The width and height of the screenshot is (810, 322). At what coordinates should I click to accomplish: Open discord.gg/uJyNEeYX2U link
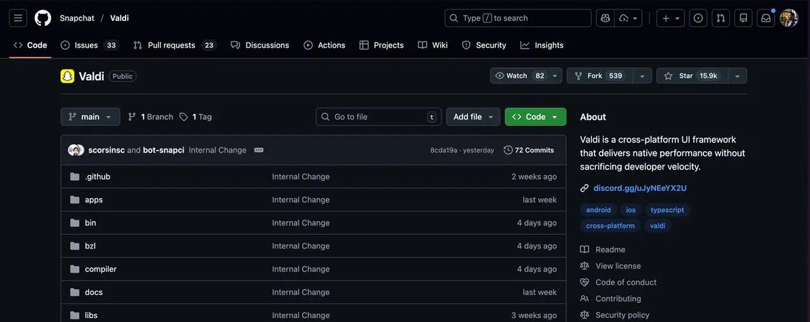(x=640, y=188)
